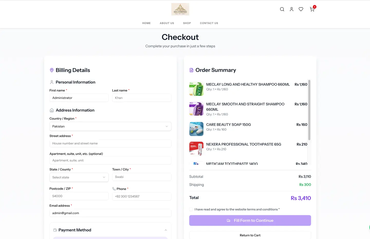Open the wishlist heart icon

pos(301,9)
